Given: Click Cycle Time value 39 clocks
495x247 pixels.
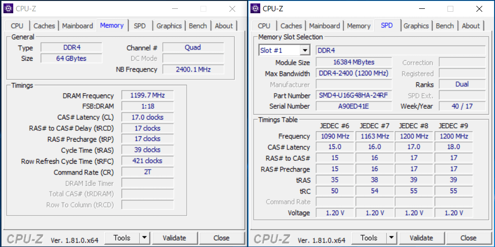Looking at the screenshot, I should [x=148, y=149].
